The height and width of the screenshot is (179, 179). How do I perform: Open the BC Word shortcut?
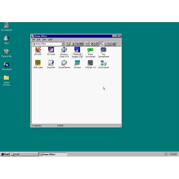(x=51, y=51)
